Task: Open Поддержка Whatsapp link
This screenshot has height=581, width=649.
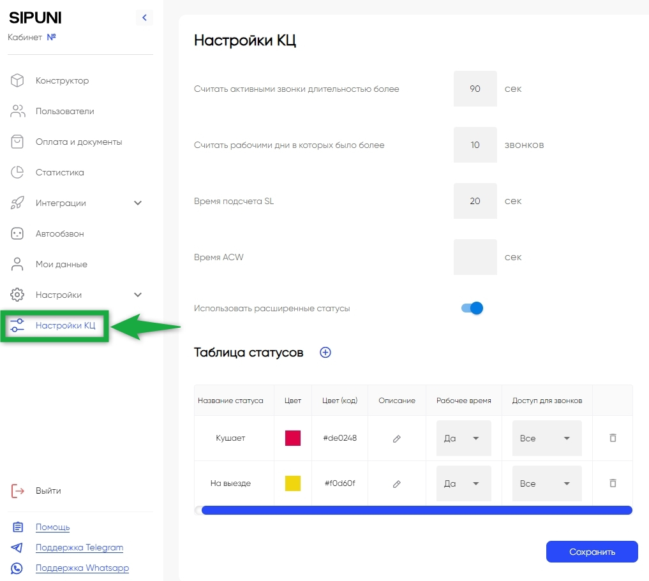Action: tap(82, 568)
